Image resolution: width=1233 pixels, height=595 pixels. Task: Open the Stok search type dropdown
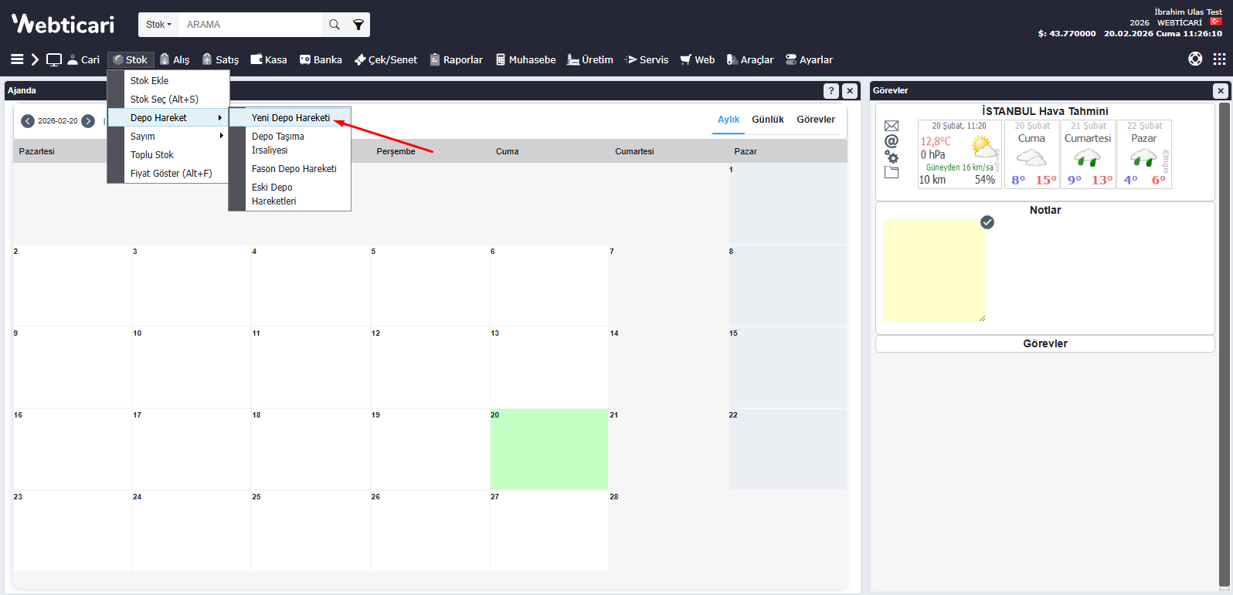click(x=158, y=25)
